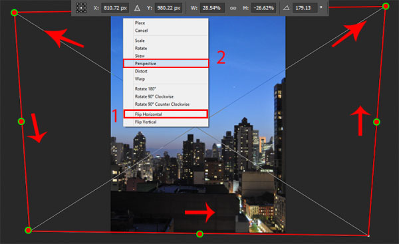Image resolution: width=399 pixels, height=244 pixels.
Task: Select Perspective in the transform menu
Action: click(166, 63)
